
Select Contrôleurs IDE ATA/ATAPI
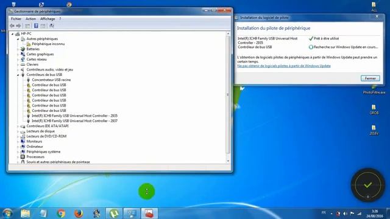click(48, 126)
